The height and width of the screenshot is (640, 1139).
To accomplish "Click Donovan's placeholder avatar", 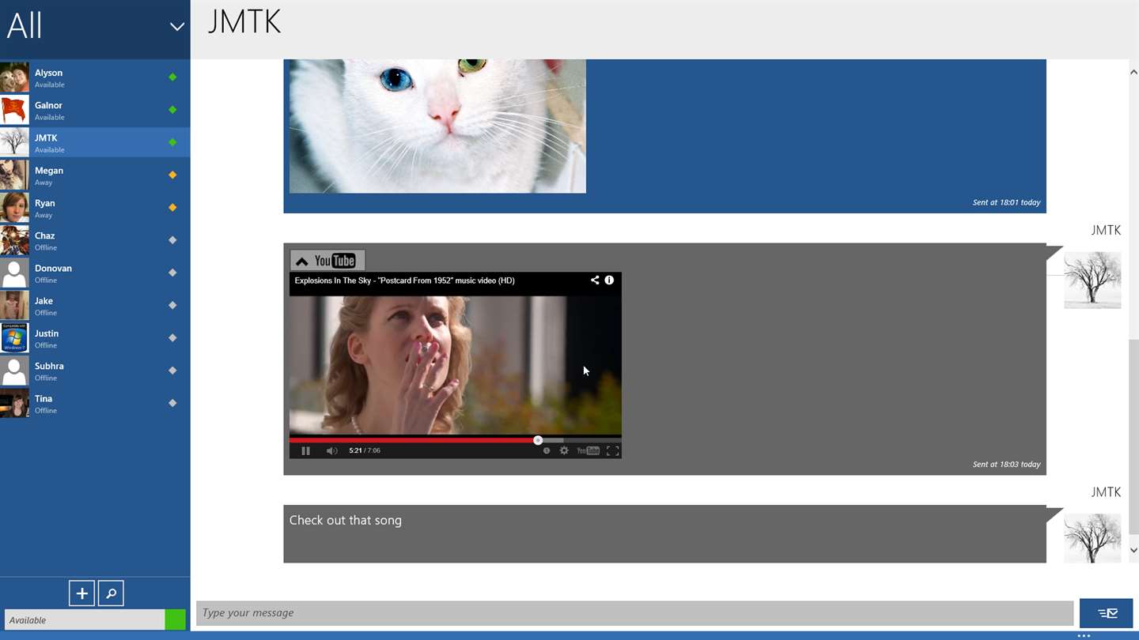I will point(14,273).
